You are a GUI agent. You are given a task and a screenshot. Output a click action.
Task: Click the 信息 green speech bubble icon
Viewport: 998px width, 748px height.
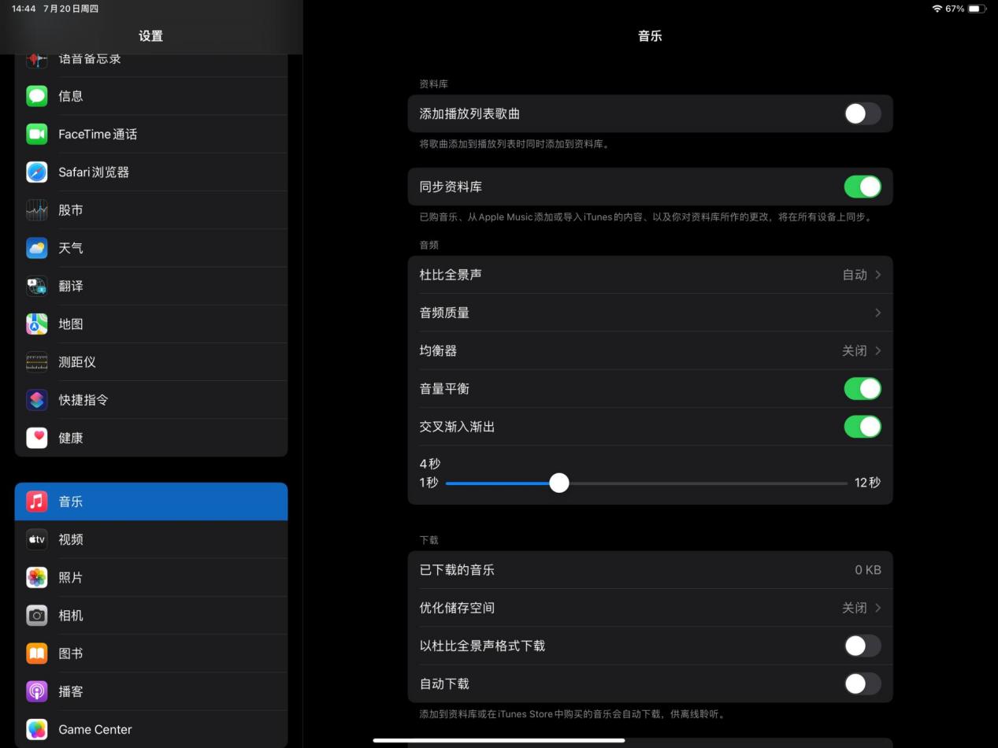tap(36, 95)
